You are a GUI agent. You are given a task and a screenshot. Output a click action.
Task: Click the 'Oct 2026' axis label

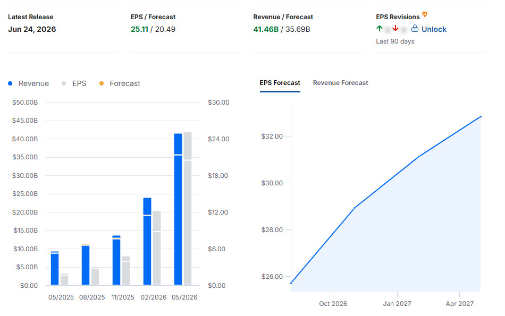[x=333, y=304]
